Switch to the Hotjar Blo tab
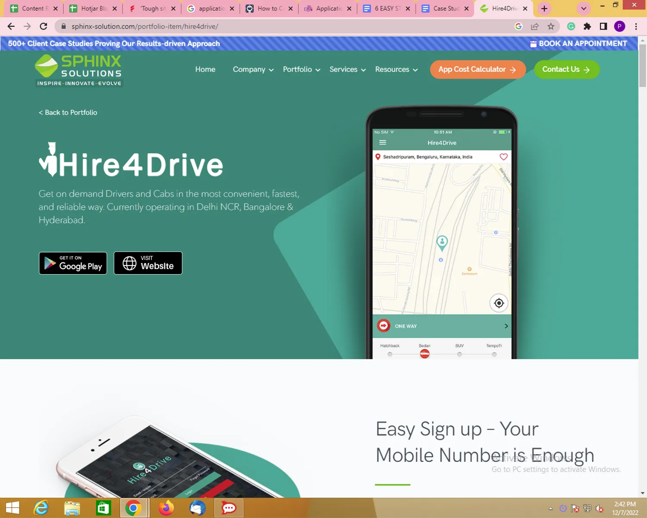Screen dimensions: 647x518 93,8
